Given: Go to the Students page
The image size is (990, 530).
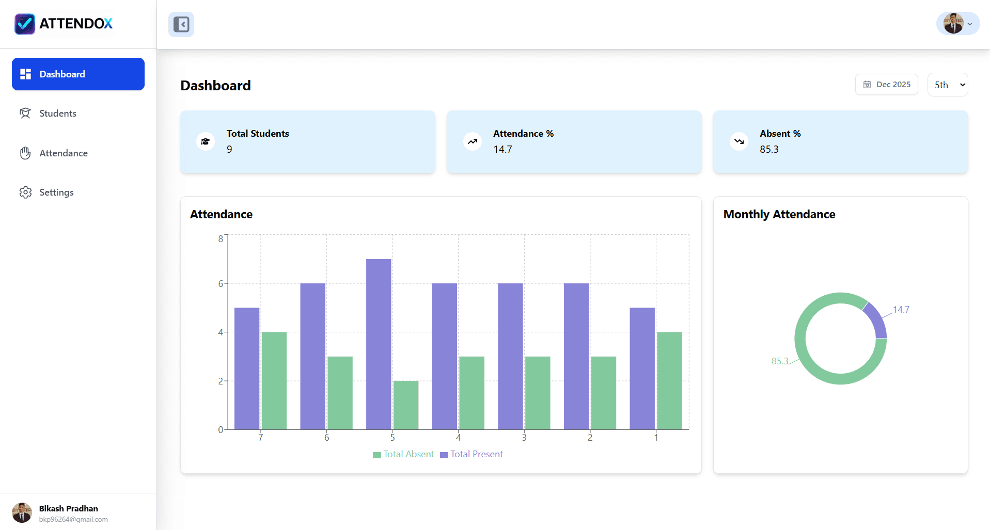Looking at the screenshot, I should [x=58, y=114].
